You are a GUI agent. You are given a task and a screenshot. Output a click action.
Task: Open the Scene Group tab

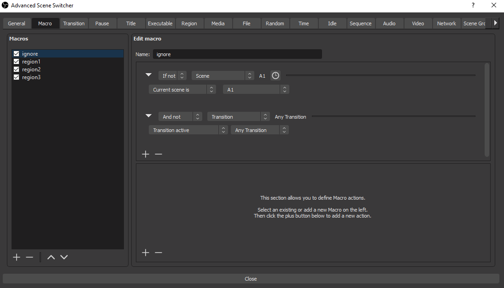point(474,23)
